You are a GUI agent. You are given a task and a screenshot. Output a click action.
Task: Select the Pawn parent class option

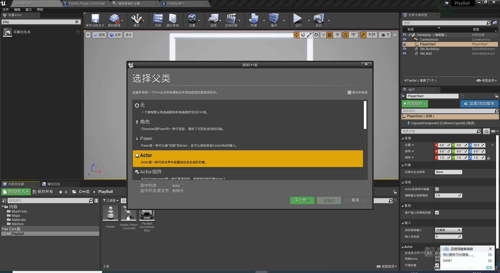(248, 142)
